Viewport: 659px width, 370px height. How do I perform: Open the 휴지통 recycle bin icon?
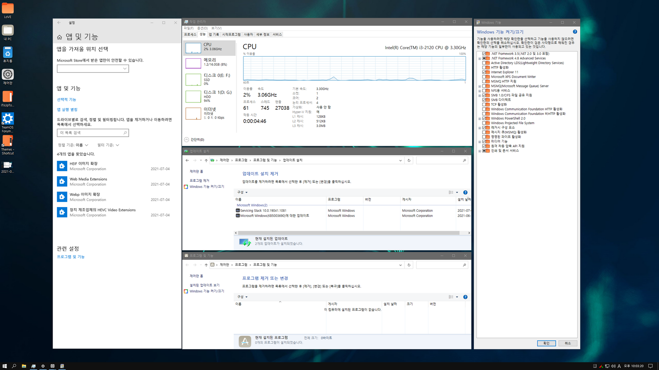[8, 54]
